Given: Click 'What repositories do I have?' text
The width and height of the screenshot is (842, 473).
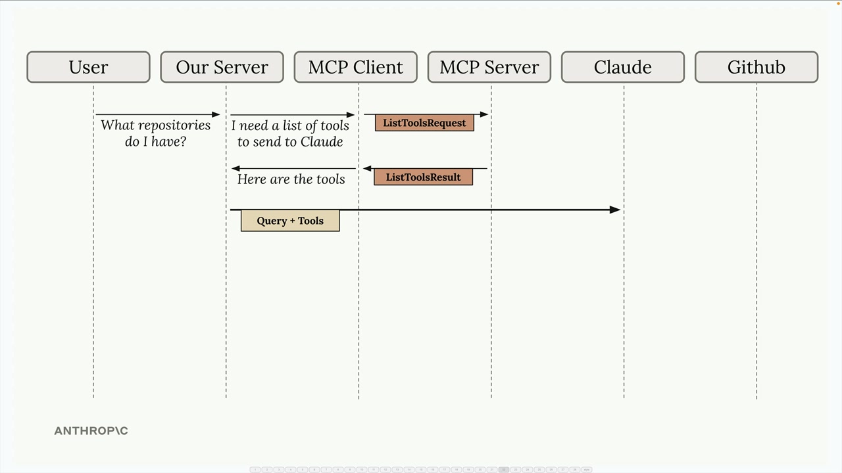Looking at the screenshot, I should pos(155,133).
